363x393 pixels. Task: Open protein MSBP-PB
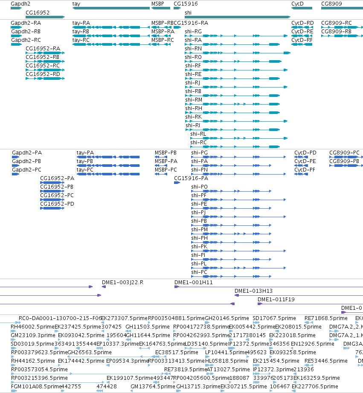[166, 153]
